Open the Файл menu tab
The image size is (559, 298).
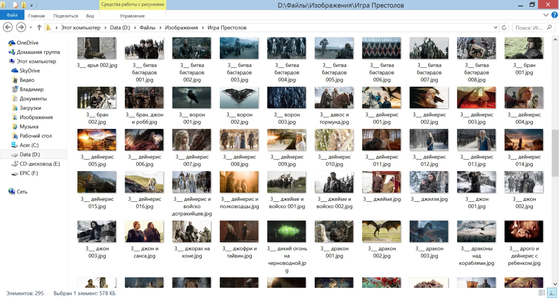[x=12, y=15]
